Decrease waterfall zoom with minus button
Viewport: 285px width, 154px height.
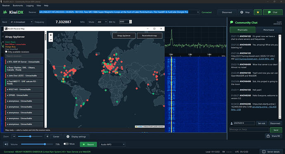[14, 137]
